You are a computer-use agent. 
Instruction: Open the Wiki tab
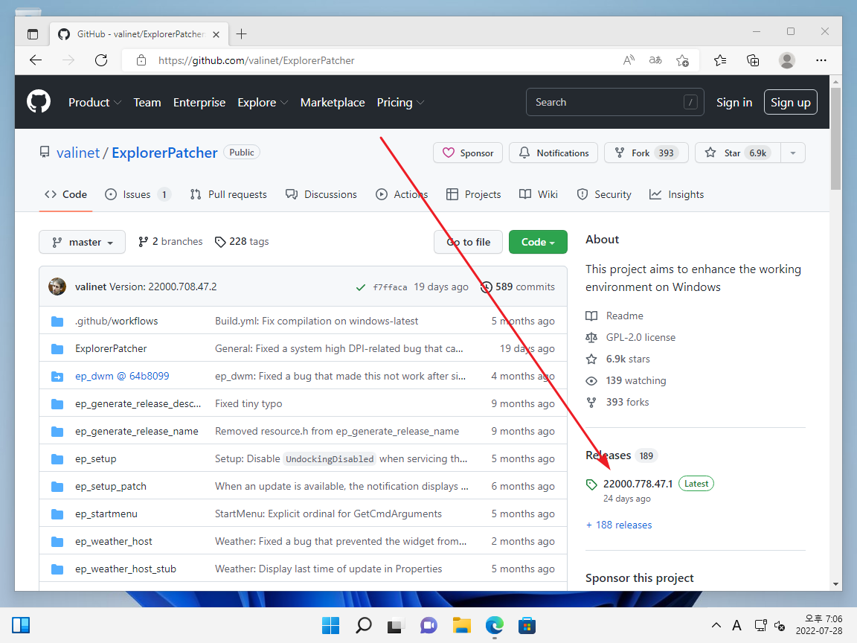click(x=539, y=195)
